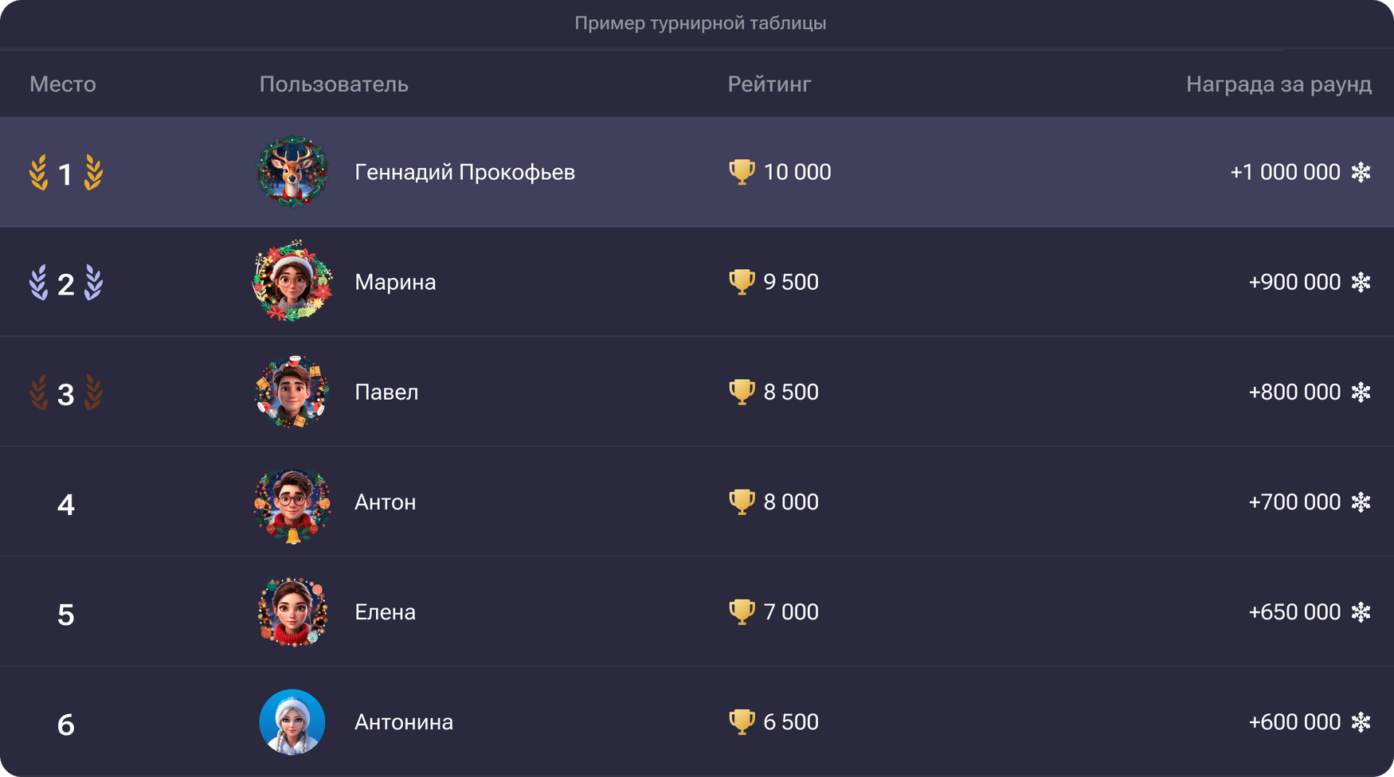Viewport: 1394px width, 777px height.
Task: Click the trophy icon next to 10 000
Action: (742, 172)
